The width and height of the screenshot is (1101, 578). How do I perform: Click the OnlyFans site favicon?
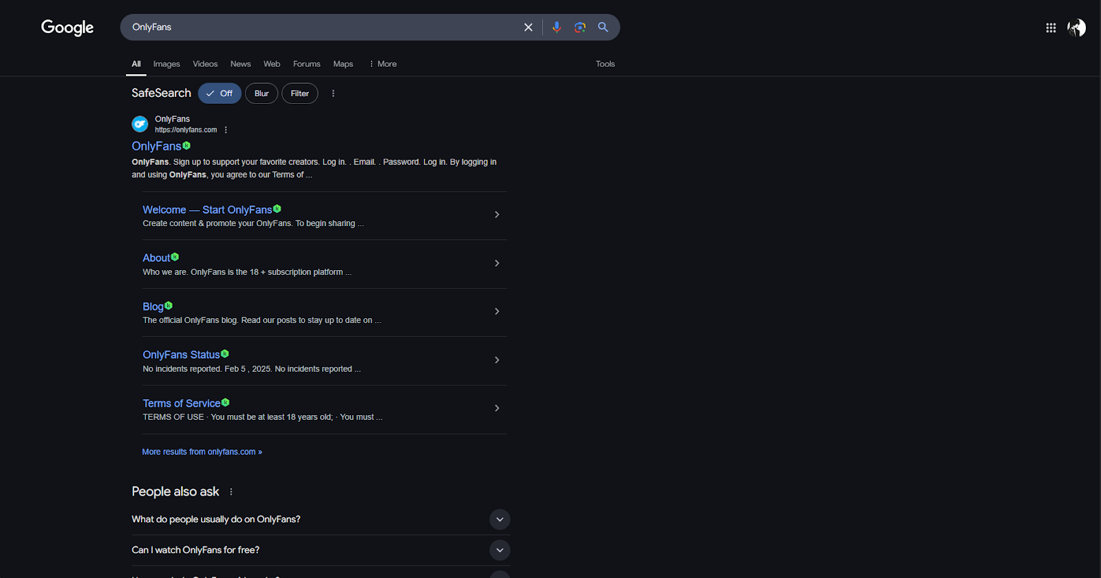point(140,124)
